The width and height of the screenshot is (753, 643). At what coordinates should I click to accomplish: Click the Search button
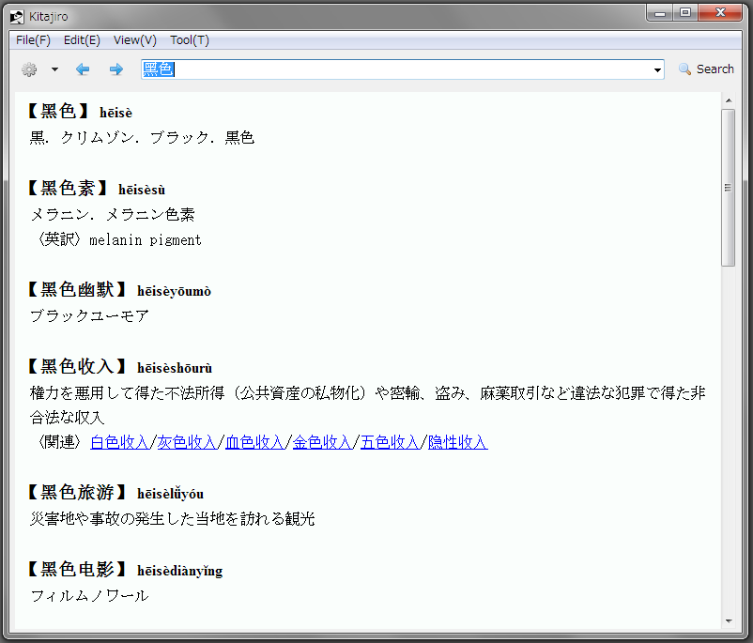click(x=706, y=69)
